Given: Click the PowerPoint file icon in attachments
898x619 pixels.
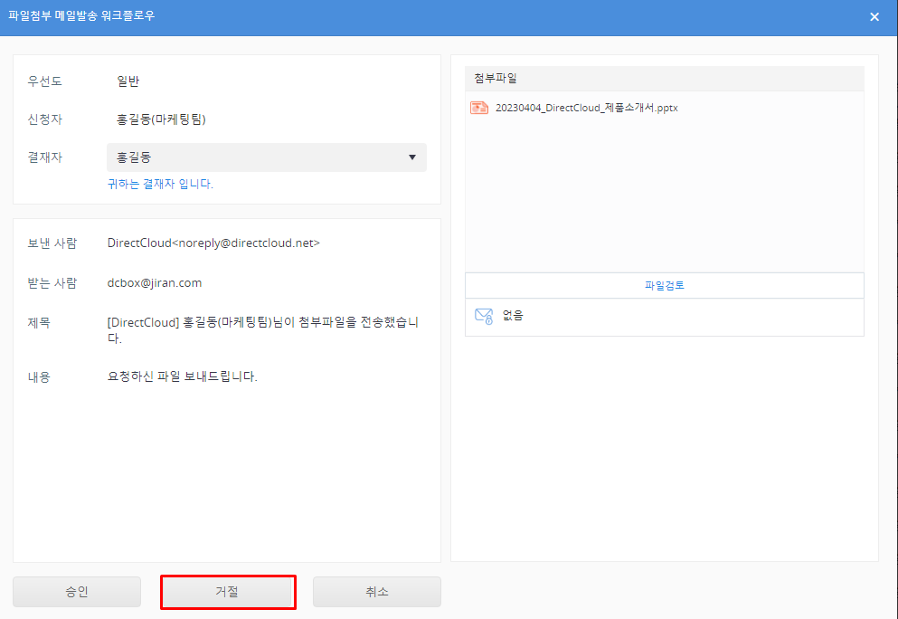Looking at the screenshot, I should point(479,108).
